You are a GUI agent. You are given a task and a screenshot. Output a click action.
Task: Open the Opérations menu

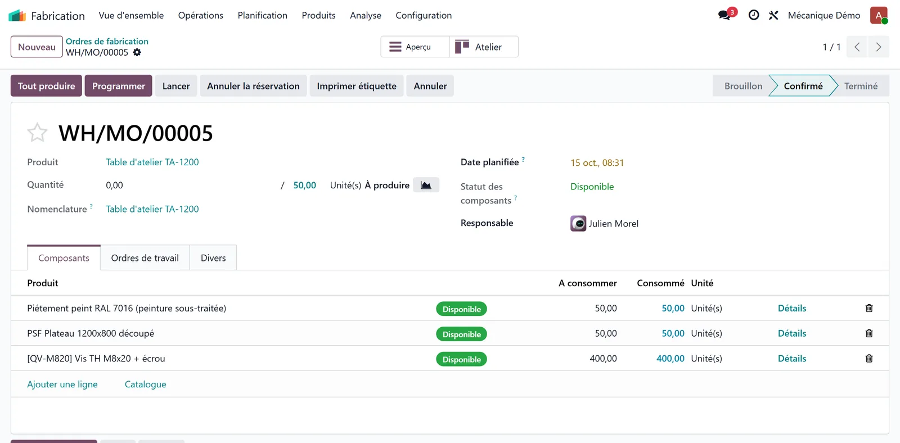tap(201, 15)
